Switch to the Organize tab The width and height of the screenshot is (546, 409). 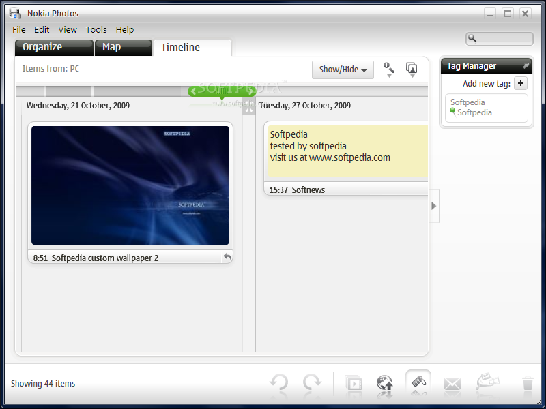54,47
